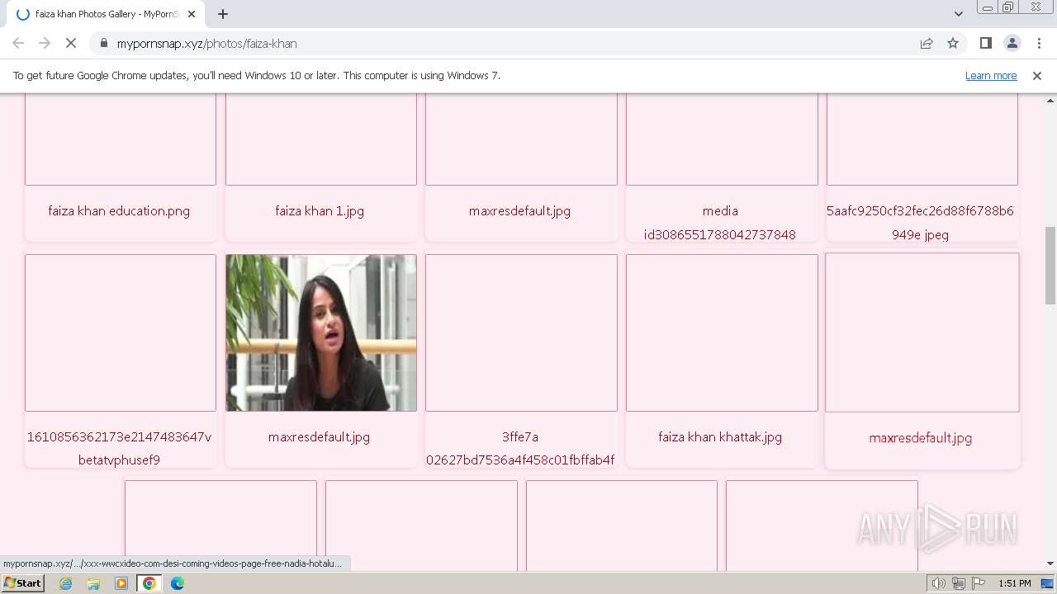View site information lock icon
This screenshot has width=1057, height=594.
pos(103,43)
